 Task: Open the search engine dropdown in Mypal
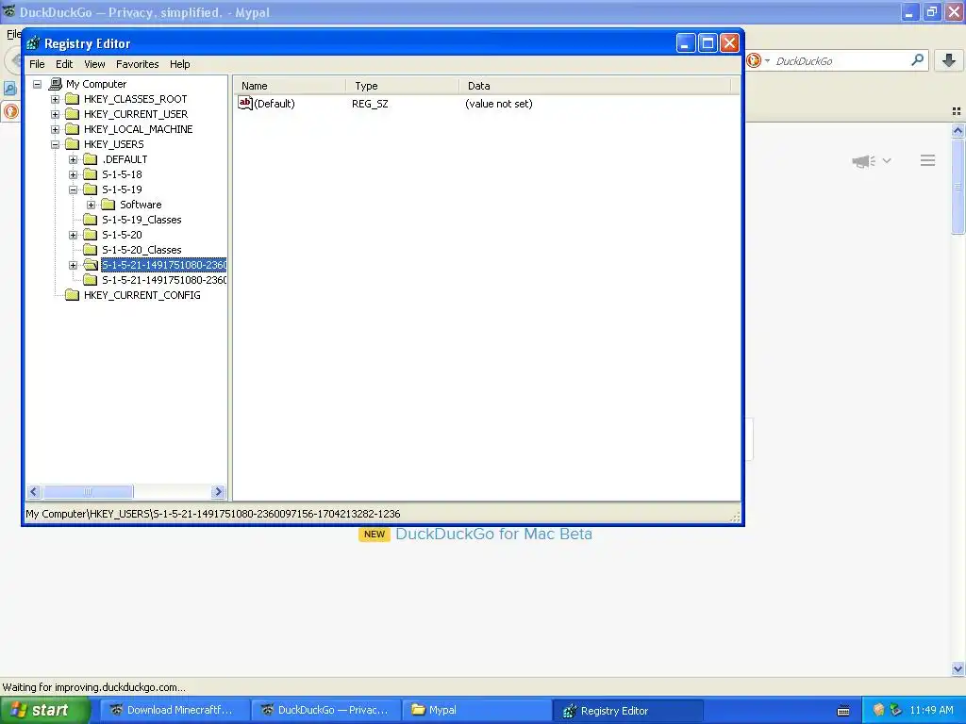click(x=767, y=61)
